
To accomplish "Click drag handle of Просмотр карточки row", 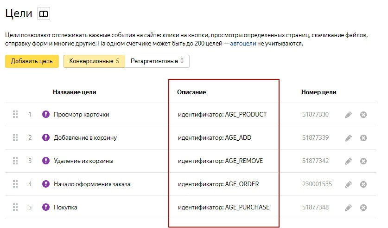I will [15, 114].
